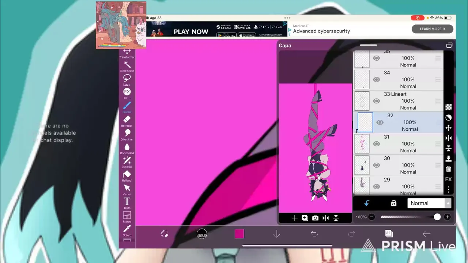Image resolution: width=468 pixels, height=263 pixels.
Task: Open layer FX in right sidebar
Action: 449,179
